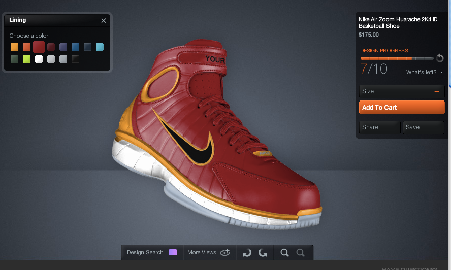Screen dimensions: 451x270
Task: Close the Lining color panel
Action: coord(104,21)
